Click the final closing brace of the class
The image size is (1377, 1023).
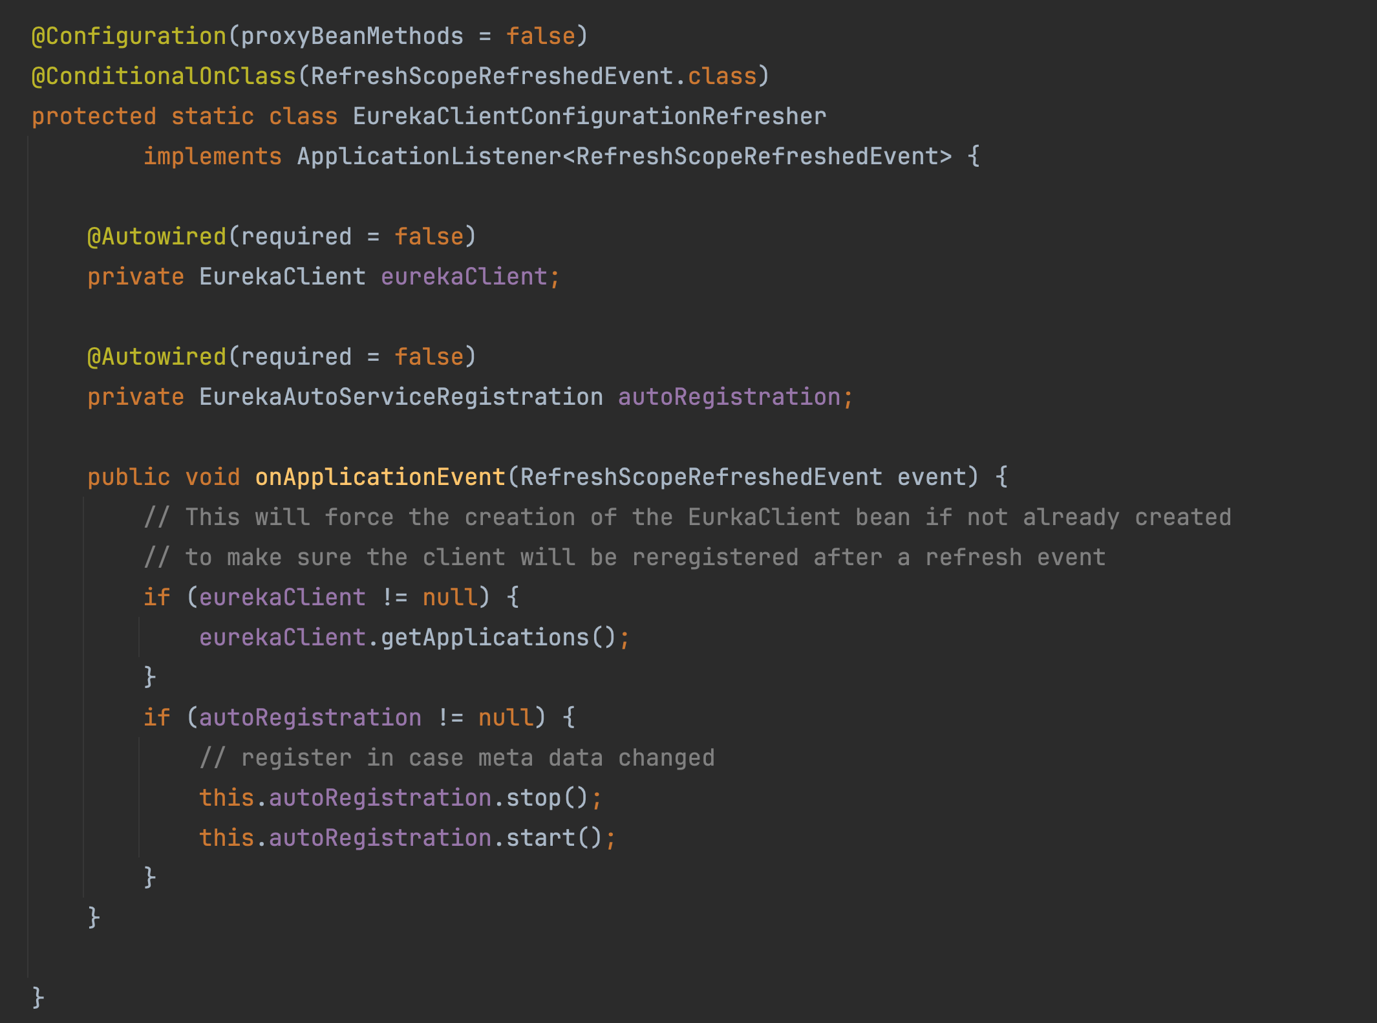pyautogui.click(x=38, y=997)
